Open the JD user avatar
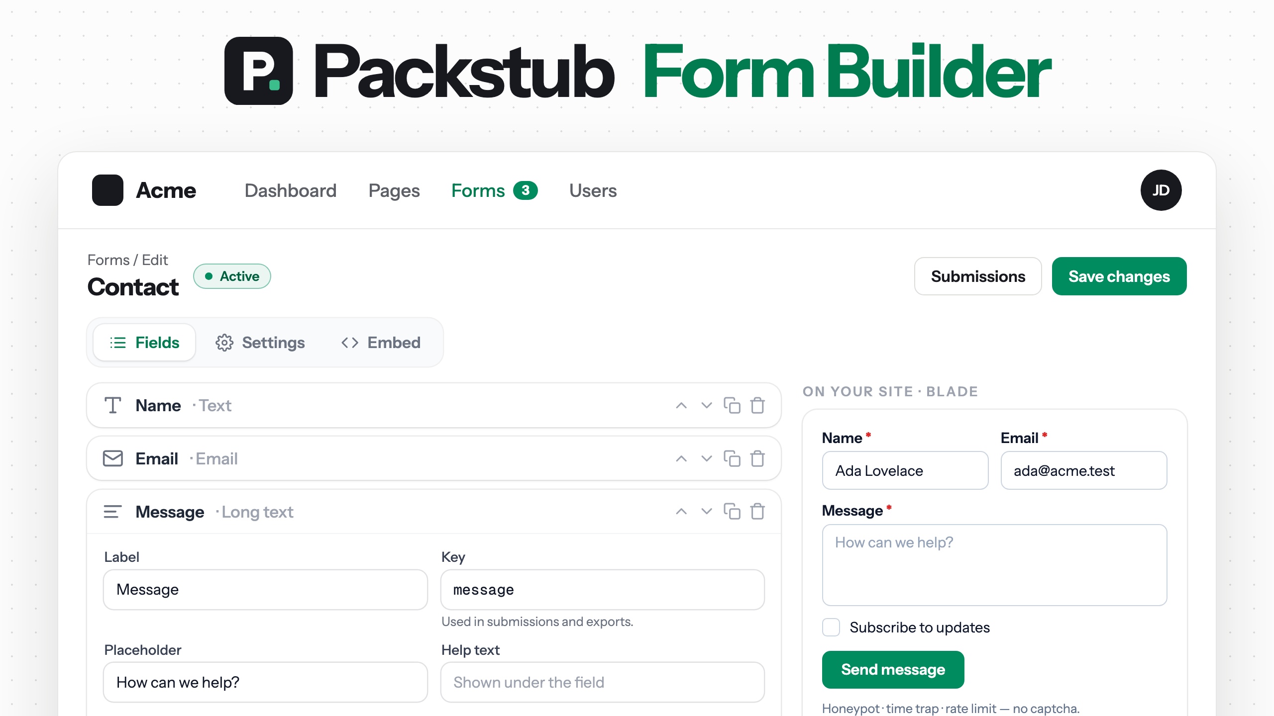 coord(1161,190)
